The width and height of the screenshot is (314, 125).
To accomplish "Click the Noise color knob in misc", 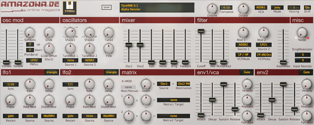I will click(x=302, y=32).
